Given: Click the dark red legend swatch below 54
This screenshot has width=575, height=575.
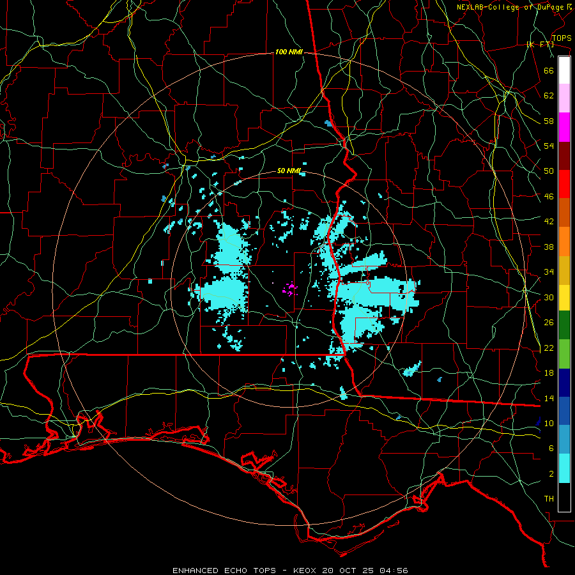Looking at the screenshot, I should [x=564, y=156].
